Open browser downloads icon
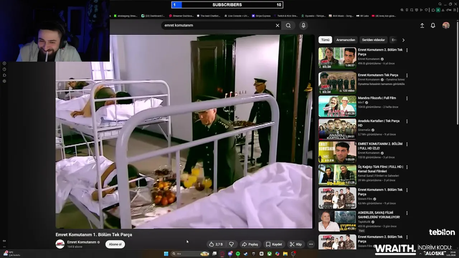Image resolution: width=459 pixels, height=258 pixels. tap(443, 10)
